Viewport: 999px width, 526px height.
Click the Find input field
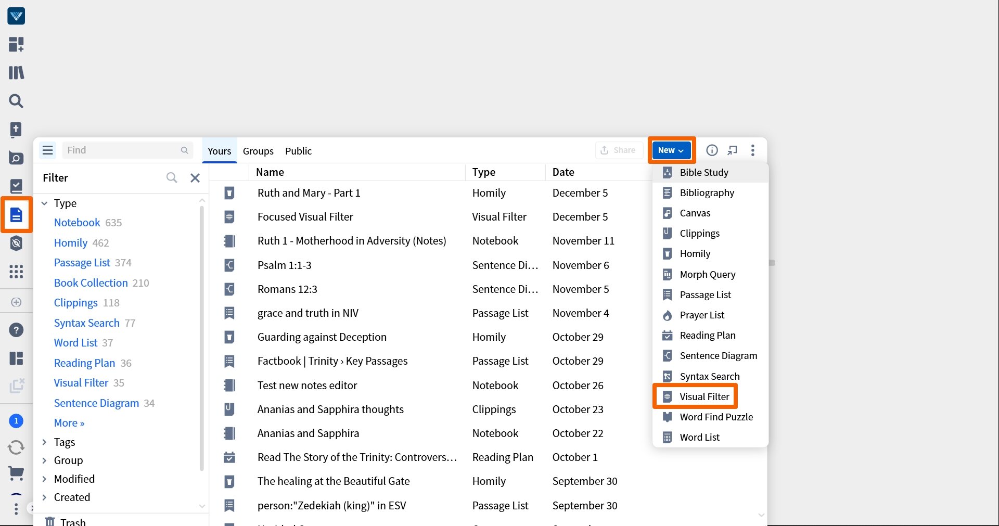pyautogui.click(x=127, y=150)
